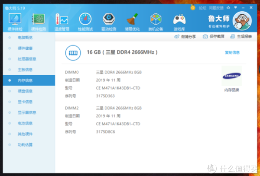The width and height of the screenshot is (260, 176).
Task: Open the 论坛 forum link
Action: click(202, 8)
